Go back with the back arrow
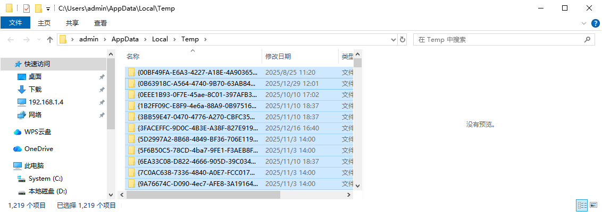Image resolution: width=602 pixels, height=212 pixels. coord(11,39)
